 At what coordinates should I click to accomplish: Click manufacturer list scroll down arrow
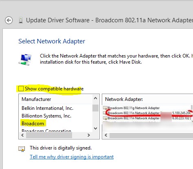96,128
